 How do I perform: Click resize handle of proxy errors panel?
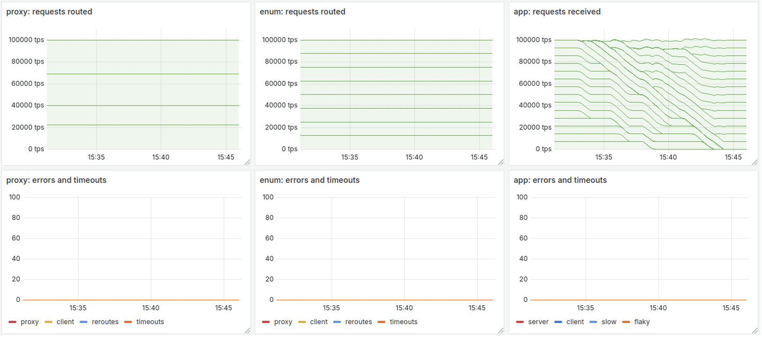(247, 331)
